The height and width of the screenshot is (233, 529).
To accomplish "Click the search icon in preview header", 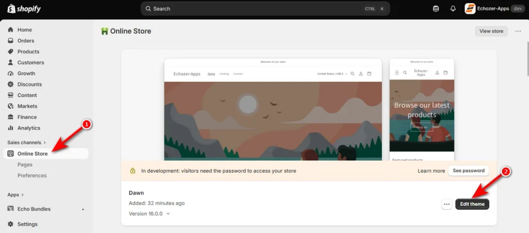I will point(352,73).
